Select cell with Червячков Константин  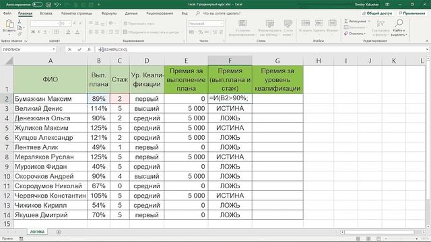pos(51,196)
